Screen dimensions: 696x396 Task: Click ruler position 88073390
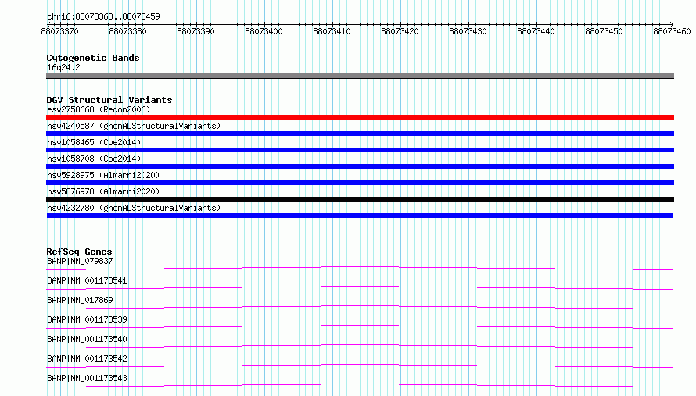tap(196, 31)
